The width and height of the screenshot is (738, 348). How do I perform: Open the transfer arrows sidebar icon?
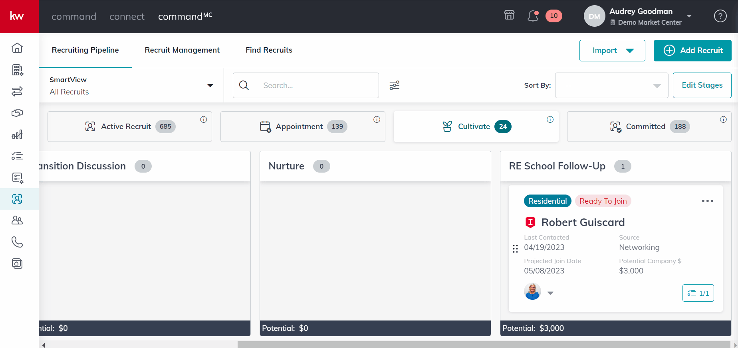click(17, 91)
